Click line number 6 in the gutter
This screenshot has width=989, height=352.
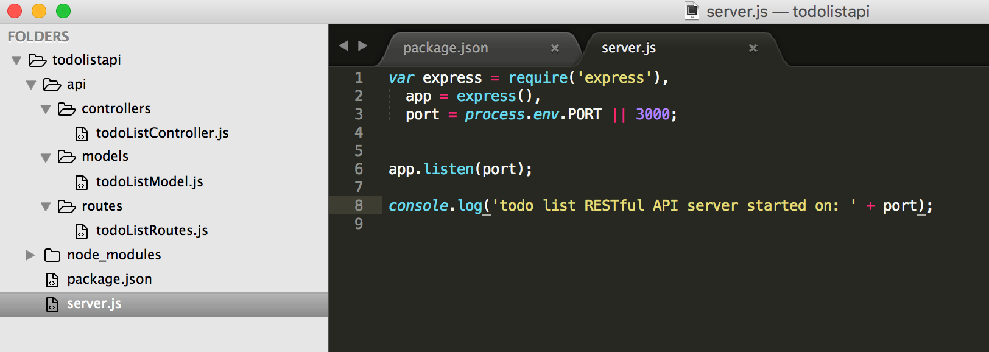point(359,169)
